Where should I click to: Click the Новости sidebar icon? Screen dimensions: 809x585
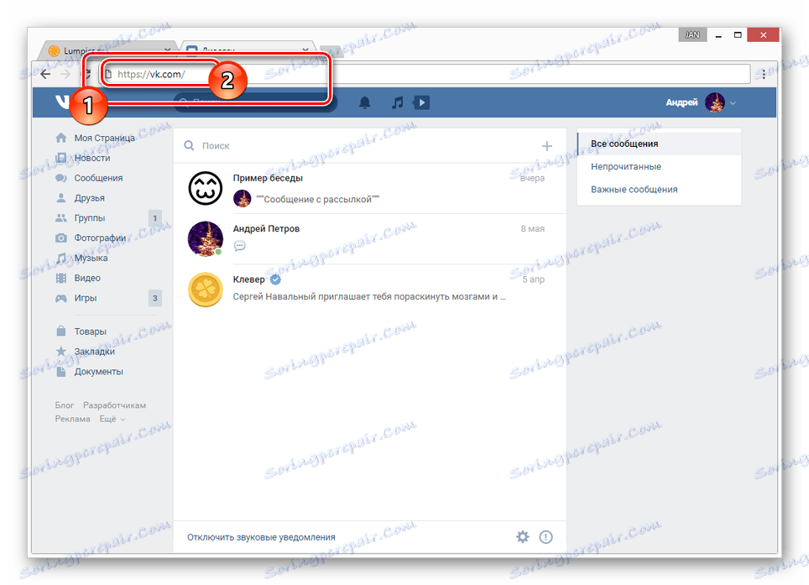coord(61,158)
